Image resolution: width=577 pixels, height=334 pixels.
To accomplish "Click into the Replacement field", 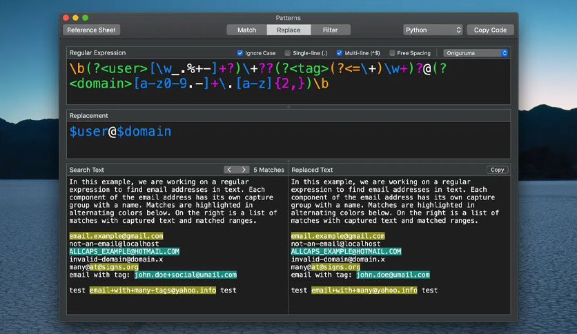I will coord(288,140).
